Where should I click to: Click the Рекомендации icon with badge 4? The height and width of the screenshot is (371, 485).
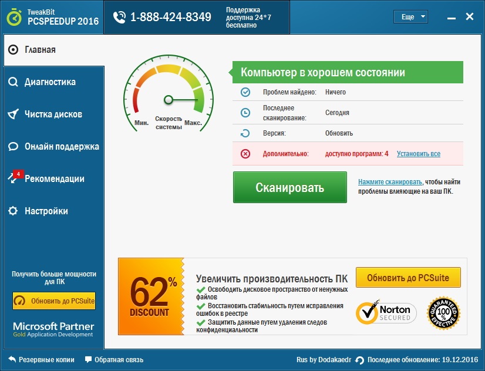click(x=14, y=178)
